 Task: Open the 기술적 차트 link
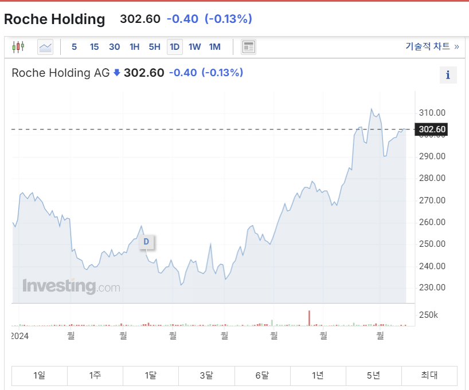(432, 46)
